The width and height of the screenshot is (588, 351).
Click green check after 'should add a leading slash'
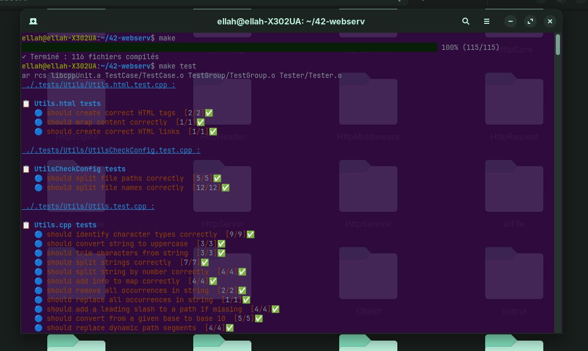pos(275,309)
